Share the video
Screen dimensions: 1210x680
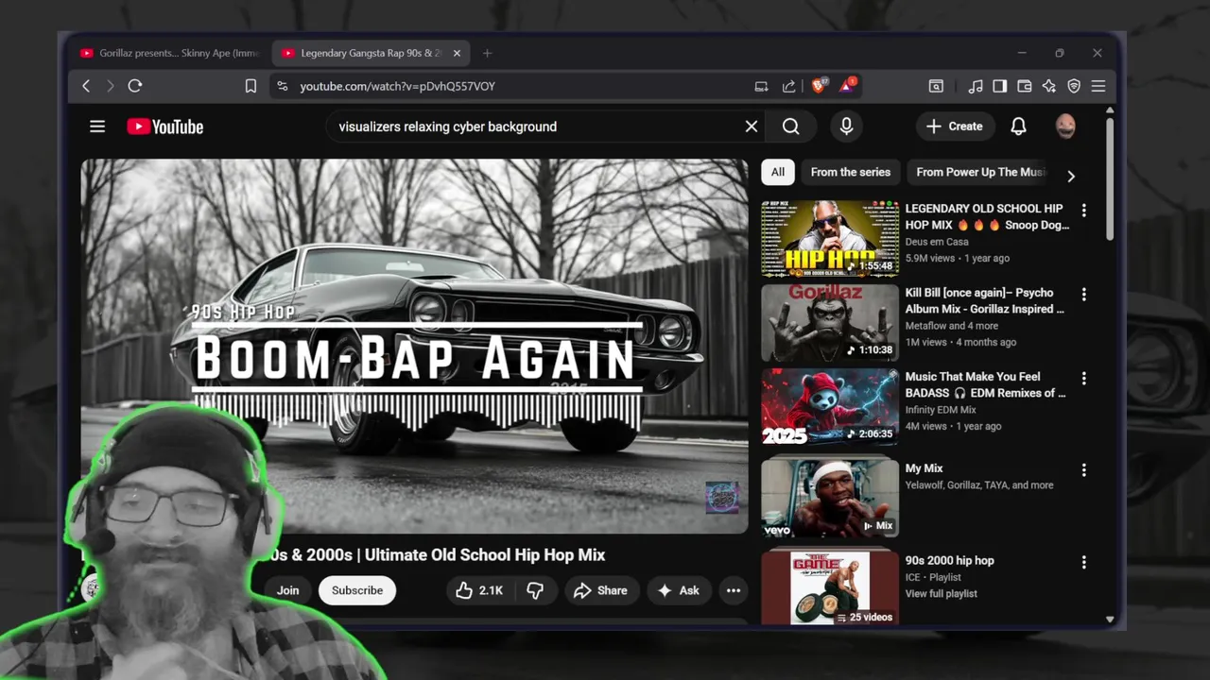[600, 590]
